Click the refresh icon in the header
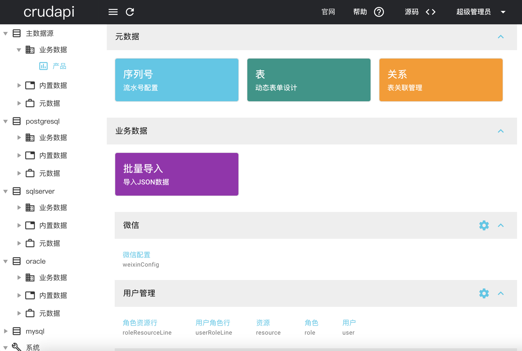Screen dimensions: 522x351 pyautogui.click(x=130, y=12)
